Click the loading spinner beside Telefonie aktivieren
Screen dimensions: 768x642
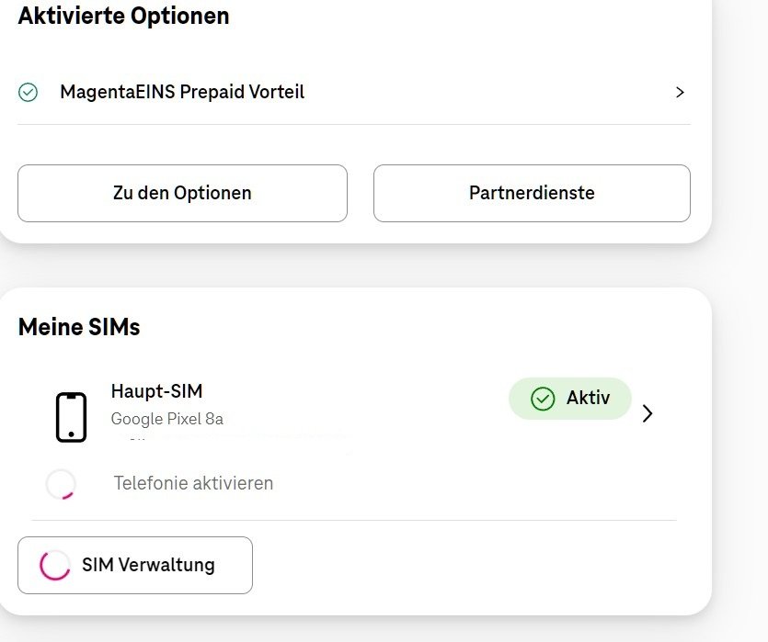pyautogui.click(x=61, y=483)
